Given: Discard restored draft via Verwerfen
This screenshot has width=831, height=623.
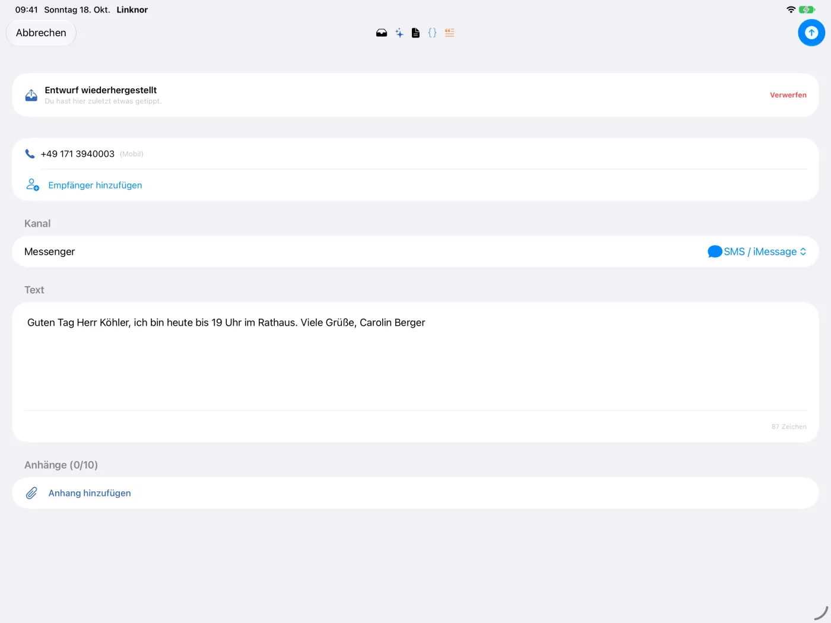Looking at the screenshot, I should pyautogui.click(x=788, y=95).
